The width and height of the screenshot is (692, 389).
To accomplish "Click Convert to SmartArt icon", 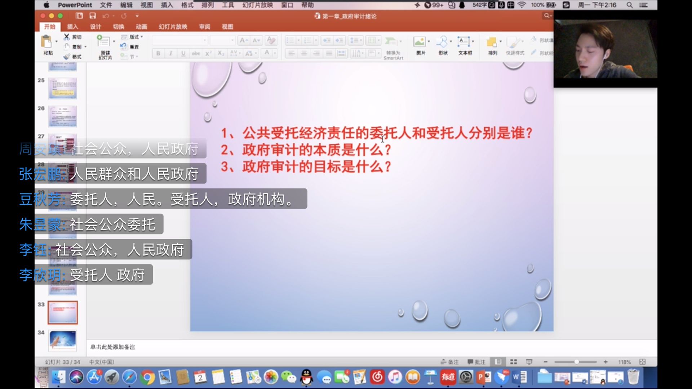I will coord(391,41).
